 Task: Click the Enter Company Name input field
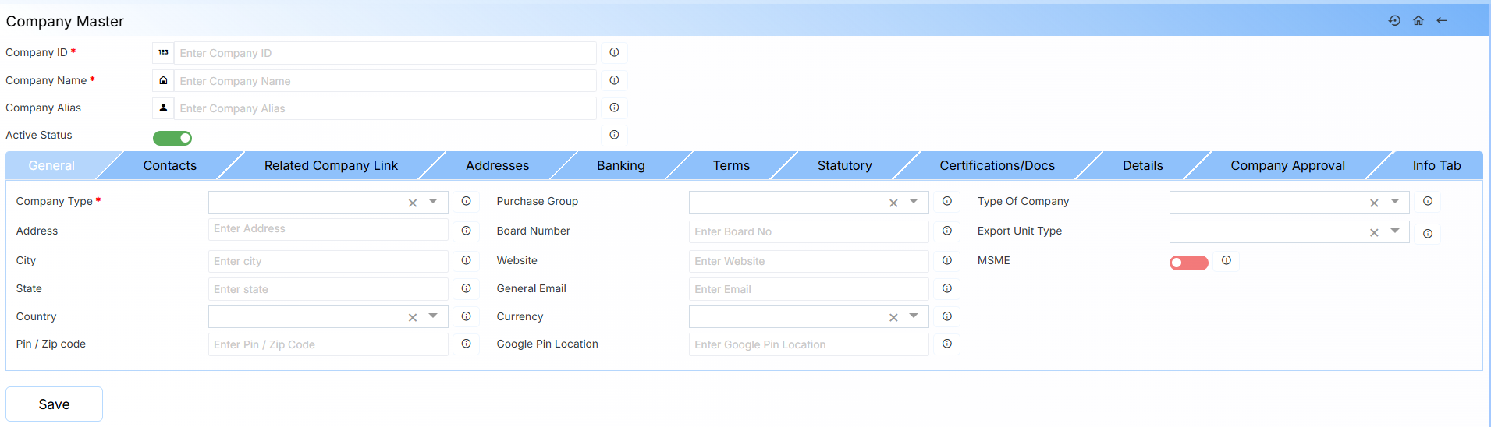385,81
